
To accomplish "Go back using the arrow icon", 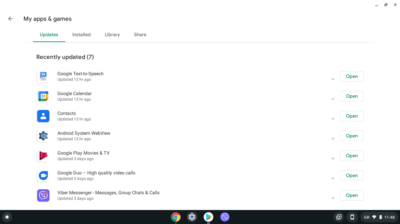I will 11,19.
